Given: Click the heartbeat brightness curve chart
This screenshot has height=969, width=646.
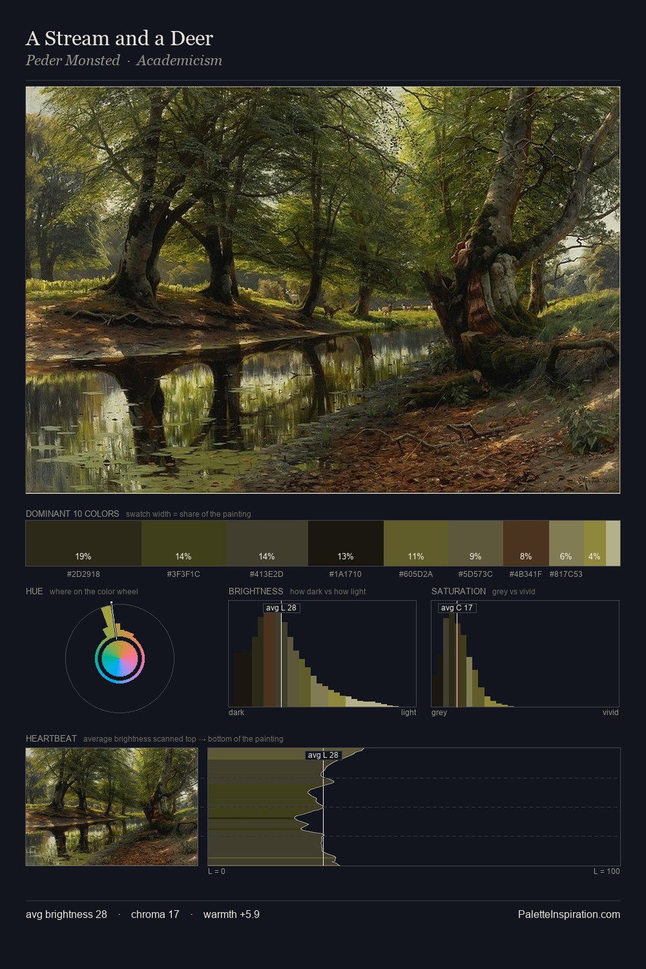Looking at the screenshot, I should click(x=414, y=807).
